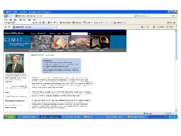Screen dimensions: 181x136
Task: Open the COMMUNITY navigation item
Action: (x=91, y=51)
